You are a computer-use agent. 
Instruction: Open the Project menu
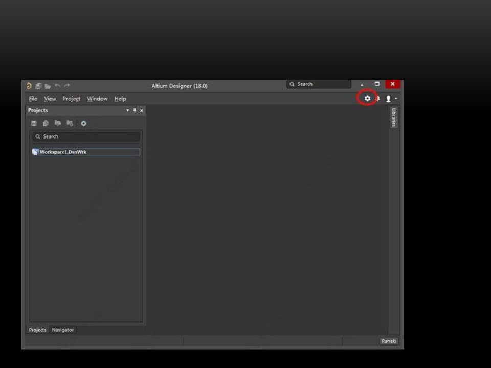(x=72, y=99)
